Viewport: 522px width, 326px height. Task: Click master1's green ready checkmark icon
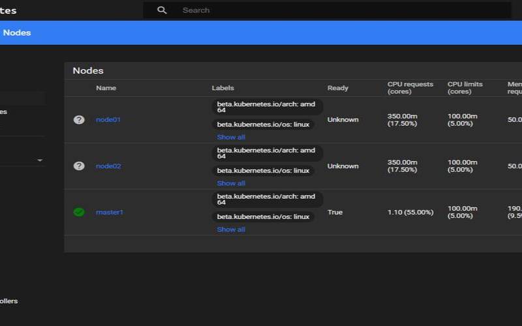coord(79,213)
